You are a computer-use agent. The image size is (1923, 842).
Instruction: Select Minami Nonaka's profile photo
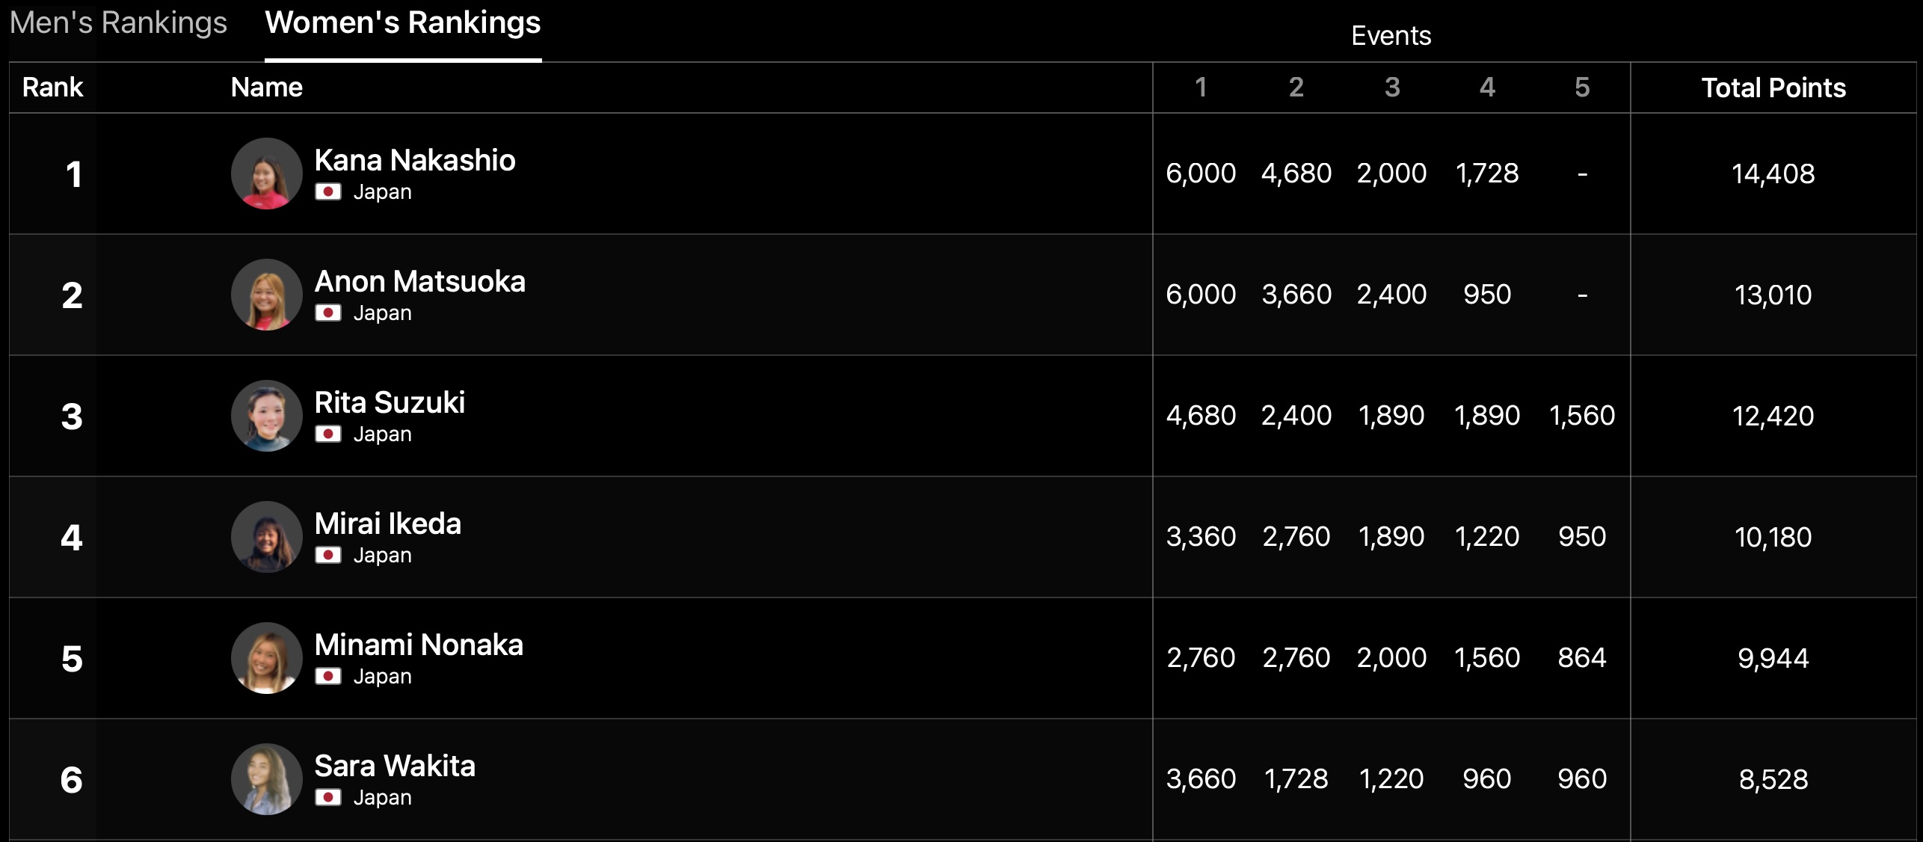(x=266, y=658)
